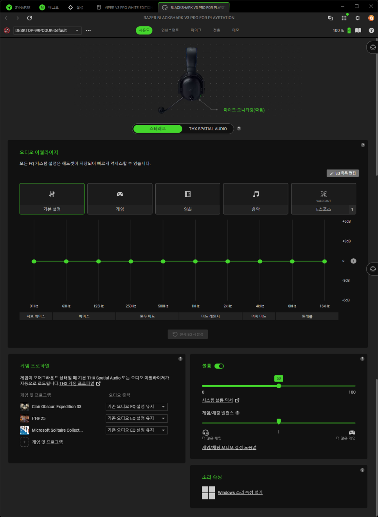Open the settings gear icon at top right
The height and width of the screenshot is (517, 378).
tap(357, 18)
